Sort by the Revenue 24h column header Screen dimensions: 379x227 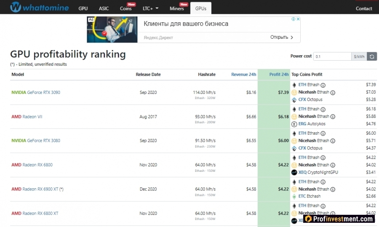pos(243,75)
